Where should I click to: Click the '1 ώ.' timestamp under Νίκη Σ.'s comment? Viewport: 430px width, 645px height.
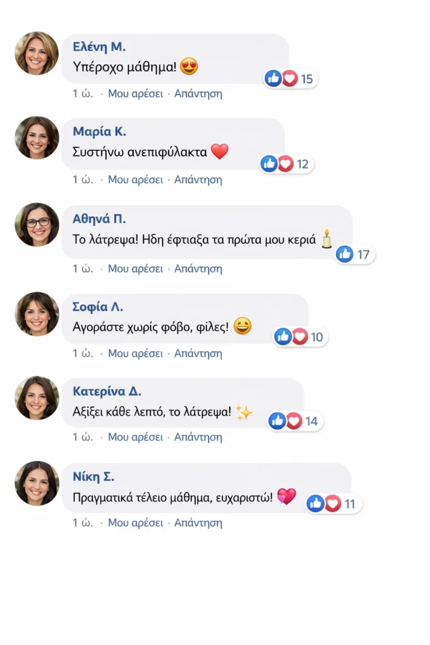pos(83,523)
